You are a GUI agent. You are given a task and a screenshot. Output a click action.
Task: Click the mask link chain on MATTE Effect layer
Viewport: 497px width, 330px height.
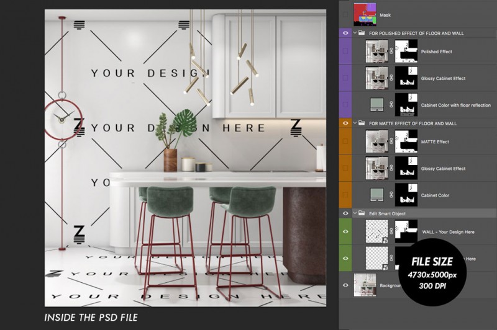point(391,141)
